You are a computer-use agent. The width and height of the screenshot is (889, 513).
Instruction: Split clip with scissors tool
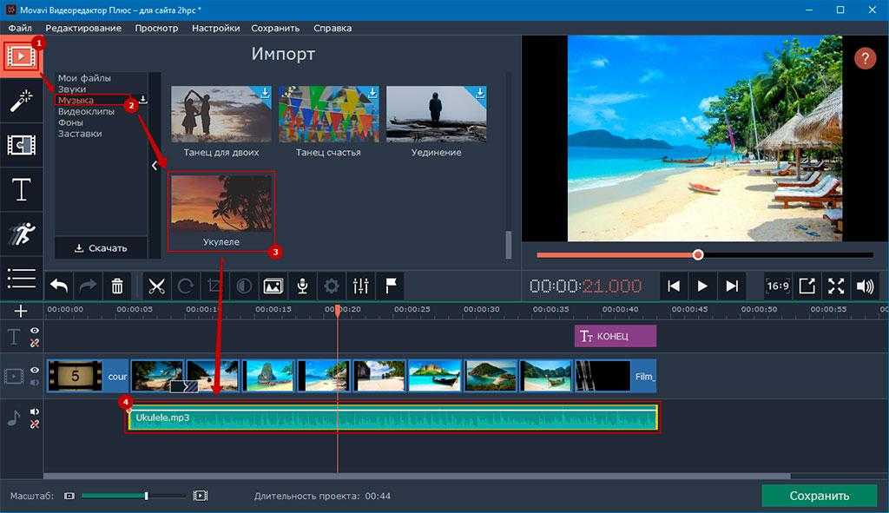coord(156,286)
